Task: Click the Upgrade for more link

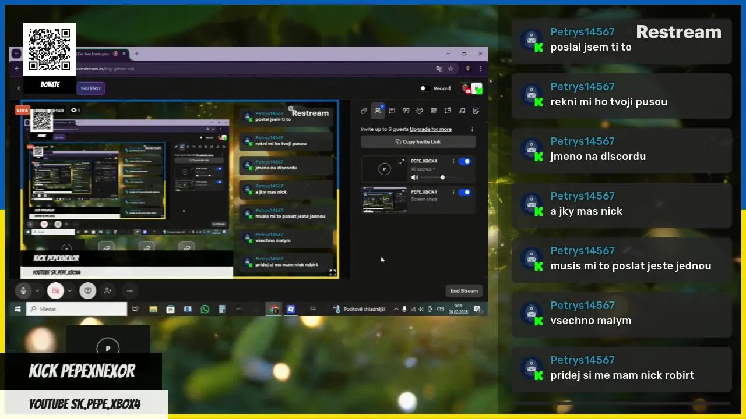Action: [x=431, y=129]
